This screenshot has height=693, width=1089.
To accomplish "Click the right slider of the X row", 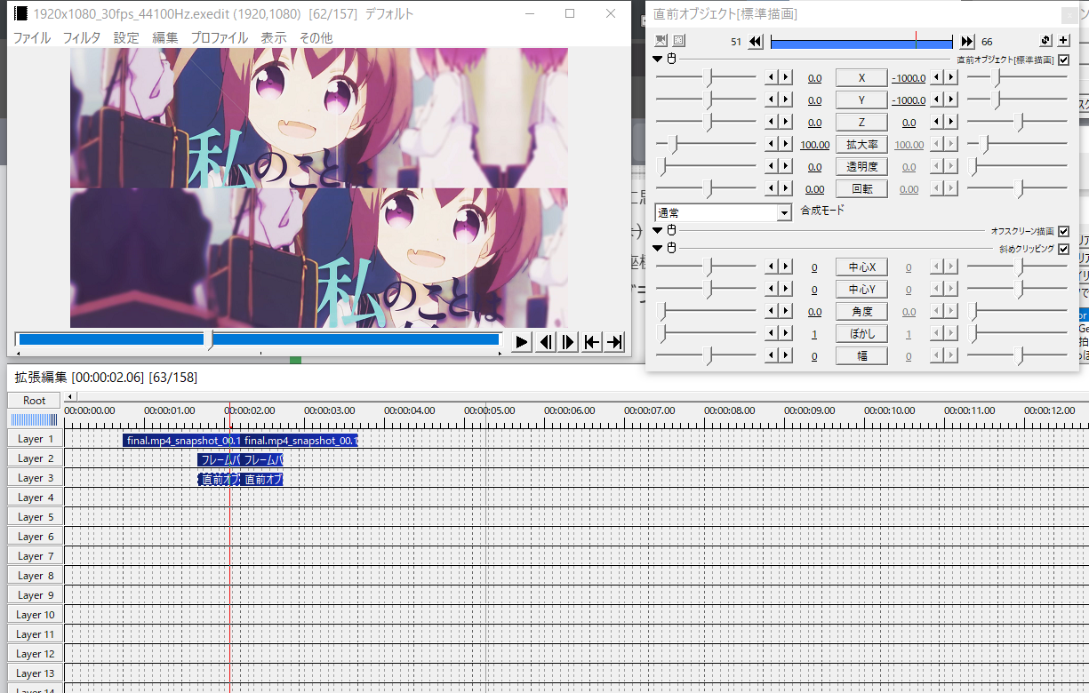I will pos(1018,77).
